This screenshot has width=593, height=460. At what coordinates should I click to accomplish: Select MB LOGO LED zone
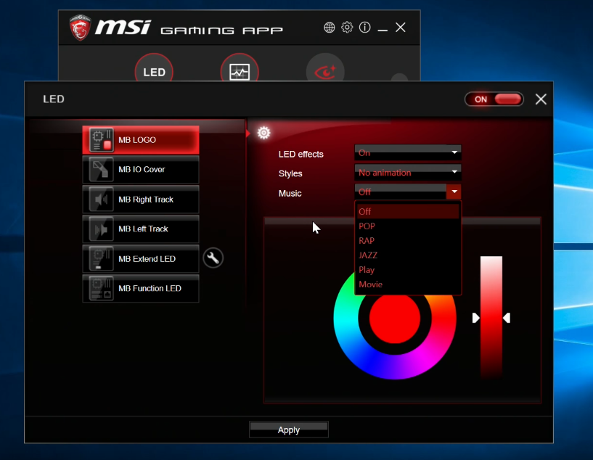point(141,140)
